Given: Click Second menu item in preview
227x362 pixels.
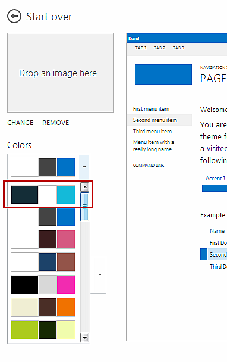Looking at the screenshot, I should click(x=159, y=120).
